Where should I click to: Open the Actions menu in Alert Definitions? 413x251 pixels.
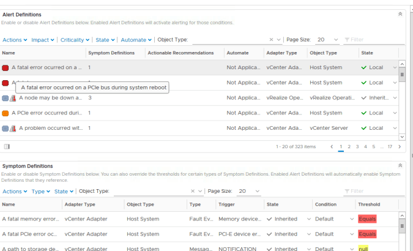[x=15, y=40]
